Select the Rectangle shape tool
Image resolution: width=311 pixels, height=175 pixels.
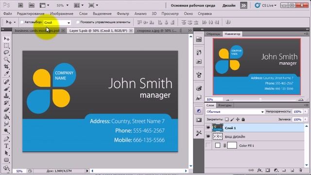tap(6, 160)
